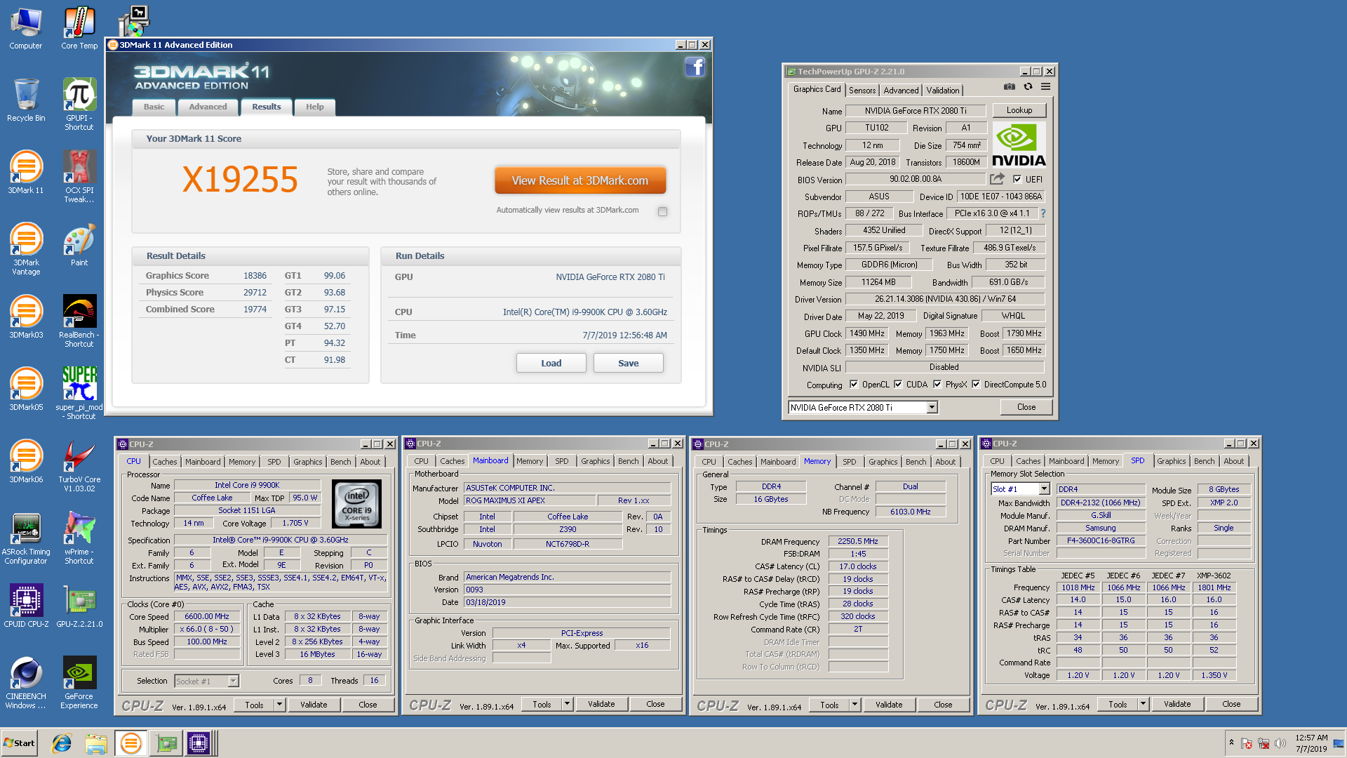Switch to the Sensors tab in GPU-Z
The height and width of the screenshot is (758, 1347).
point(862,91)
